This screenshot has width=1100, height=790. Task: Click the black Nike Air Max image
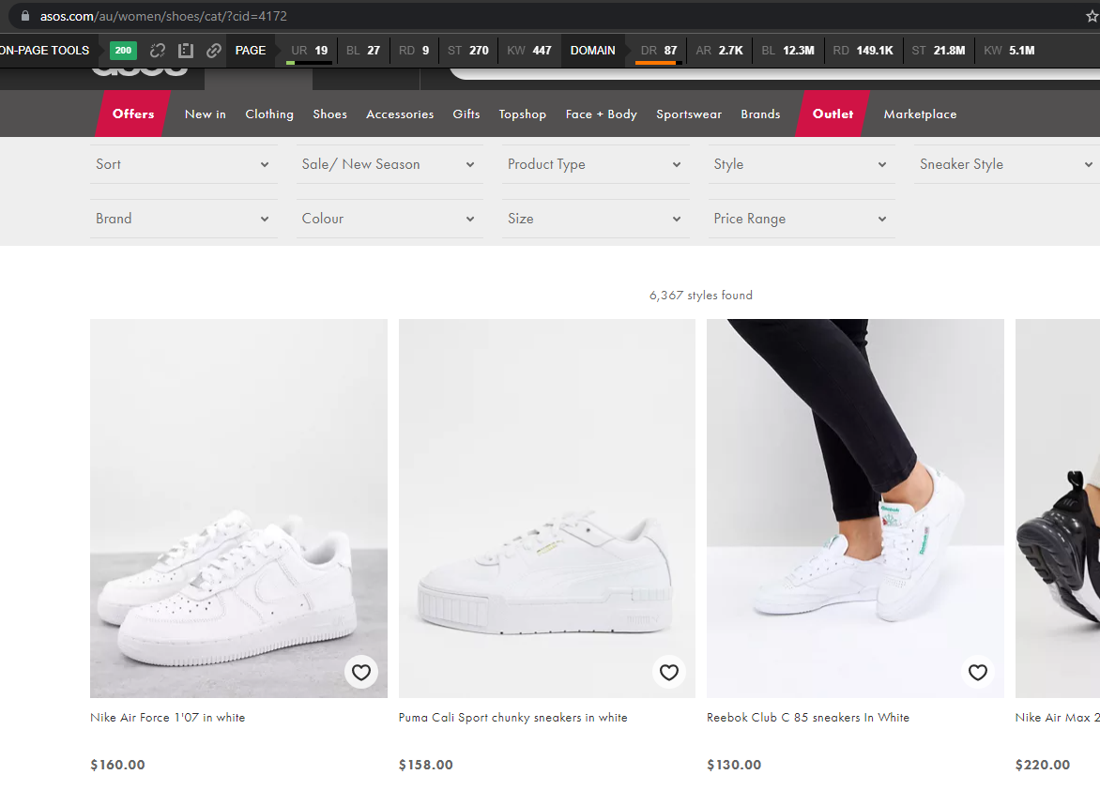pos(1057,508)
